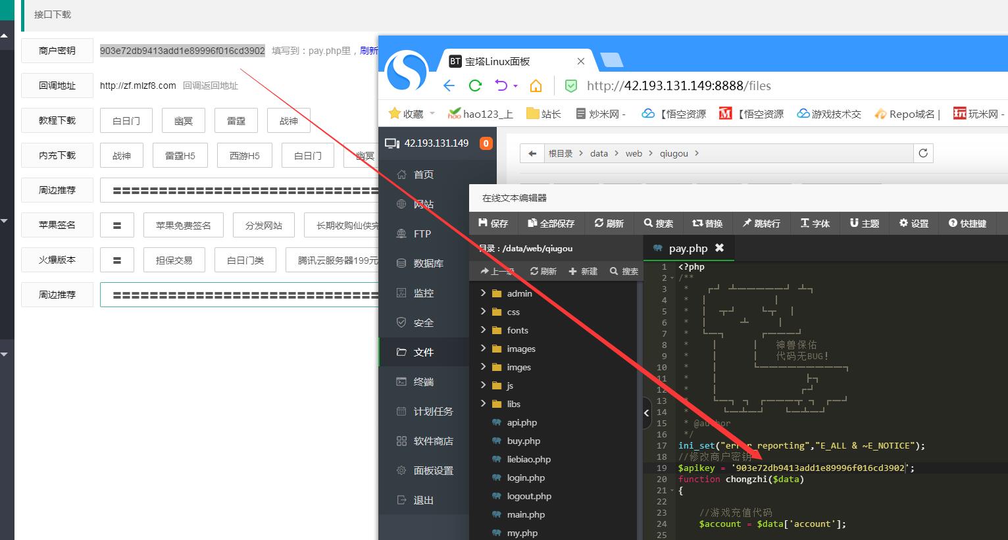Collapse the file tree side panel
The width and height of the screenshot is (1008, 540).
tap(646, 413)
